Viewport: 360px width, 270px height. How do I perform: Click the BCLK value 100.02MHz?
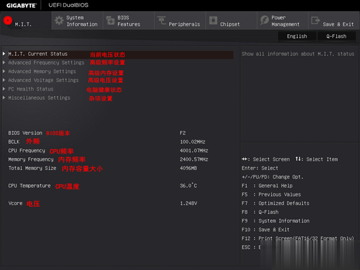pos(192,142)
